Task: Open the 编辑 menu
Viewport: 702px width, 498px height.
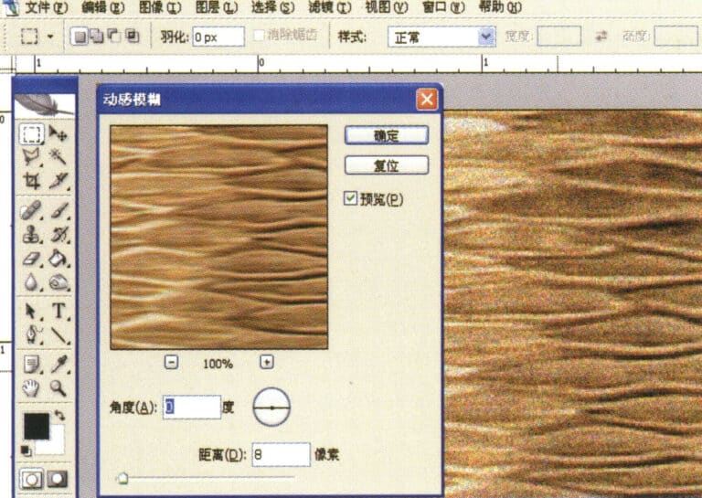Action: pyautogui.click(x=103, y=7)
